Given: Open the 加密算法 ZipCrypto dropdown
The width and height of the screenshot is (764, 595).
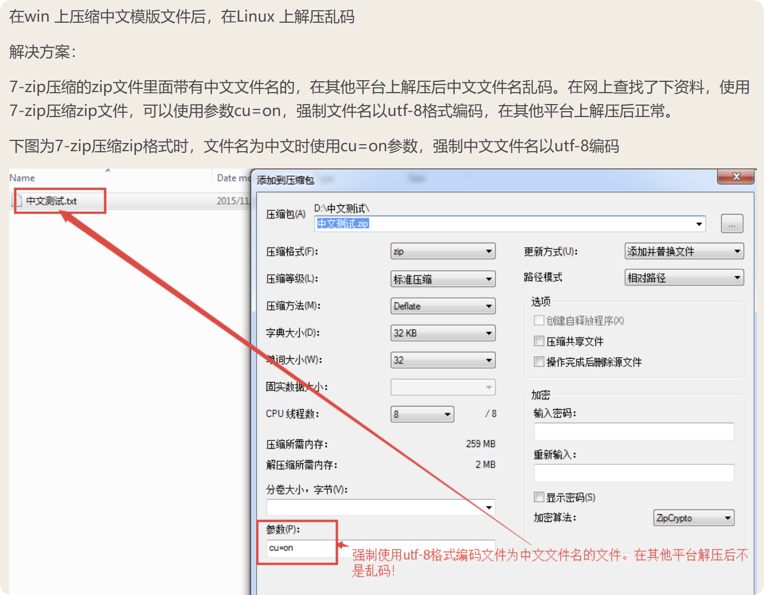Looking at the screenshot, I should [x=694, y=518].
